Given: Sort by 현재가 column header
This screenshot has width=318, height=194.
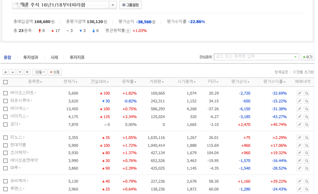Looking at the screenshot, I should [x=70, y=82].
